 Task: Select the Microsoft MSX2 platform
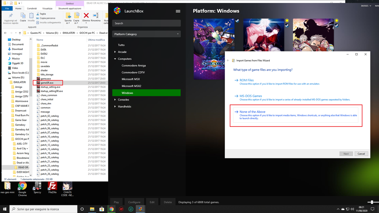[131, 86]
